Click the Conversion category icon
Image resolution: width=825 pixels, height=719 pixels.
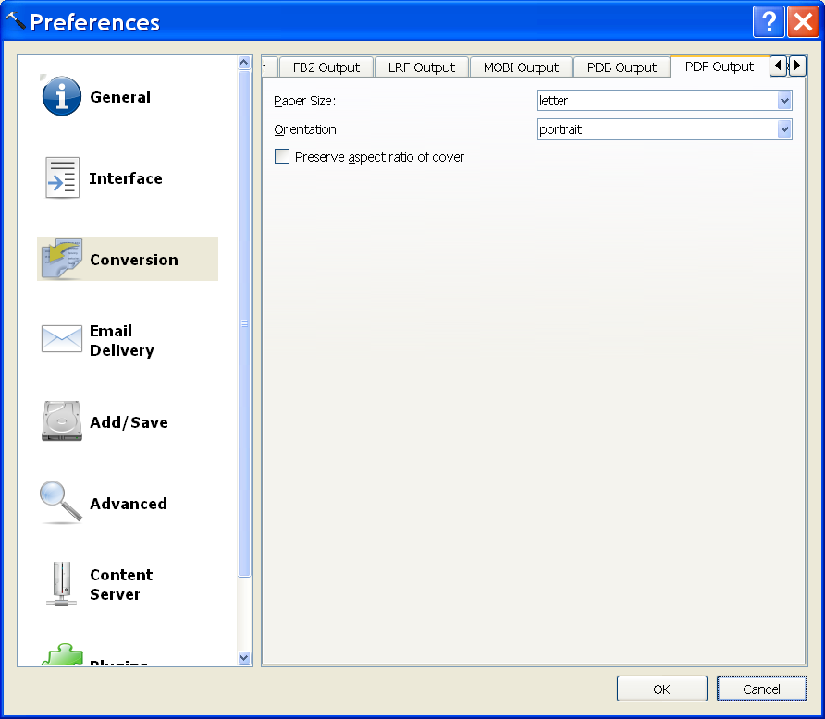click(x=62, y=259)
